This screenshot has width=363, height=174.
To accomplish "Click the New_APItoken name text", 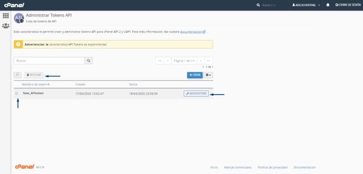I will point(33,93).
